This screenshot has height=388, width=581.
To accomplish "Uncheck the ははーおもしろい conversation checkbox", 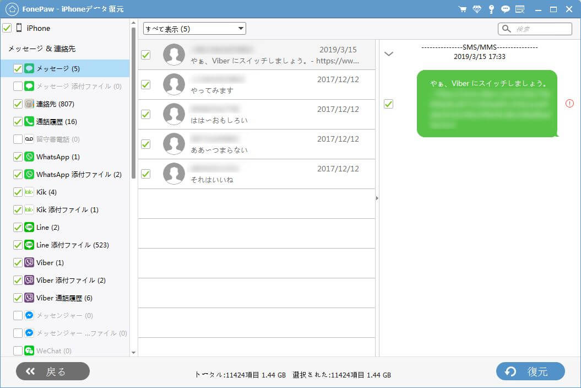I will pos(145,114).
